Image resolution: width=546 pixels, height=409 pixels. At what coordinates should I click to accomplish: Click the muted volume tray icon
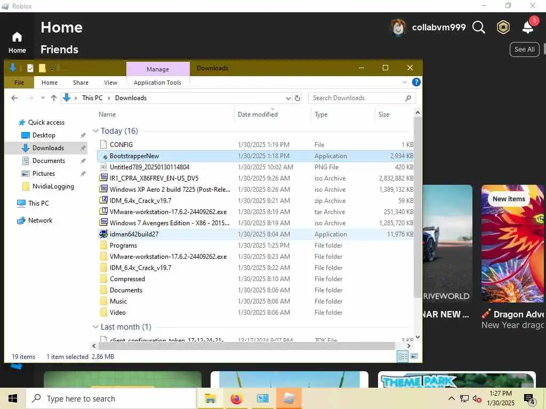477,398
